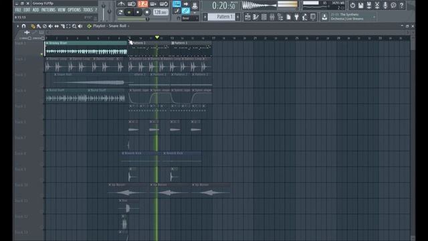Toggle Track 1 mute switch
The height and width of the screenshot is (241, 428).
coord(41,54)
